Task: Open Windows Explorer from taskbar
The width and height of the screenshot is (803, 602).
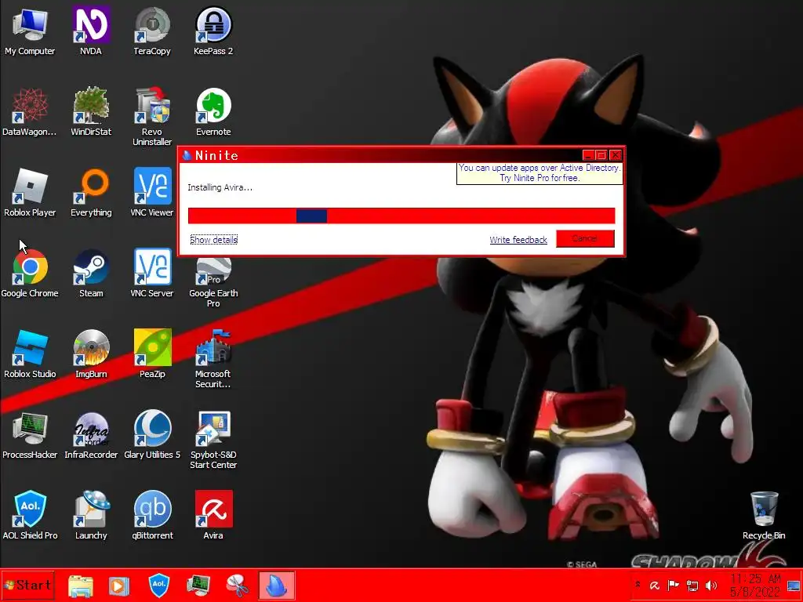Action: 81,586
